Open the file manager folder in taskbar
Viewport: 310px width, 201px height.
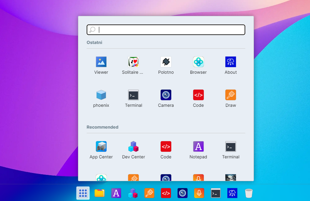[100, 193]
